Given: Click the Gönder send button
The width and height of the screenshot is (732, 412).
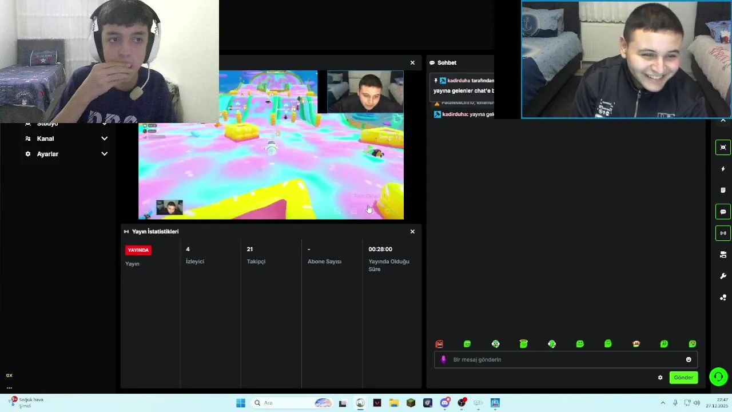Looking at the screenshot, I should (683, 378).
